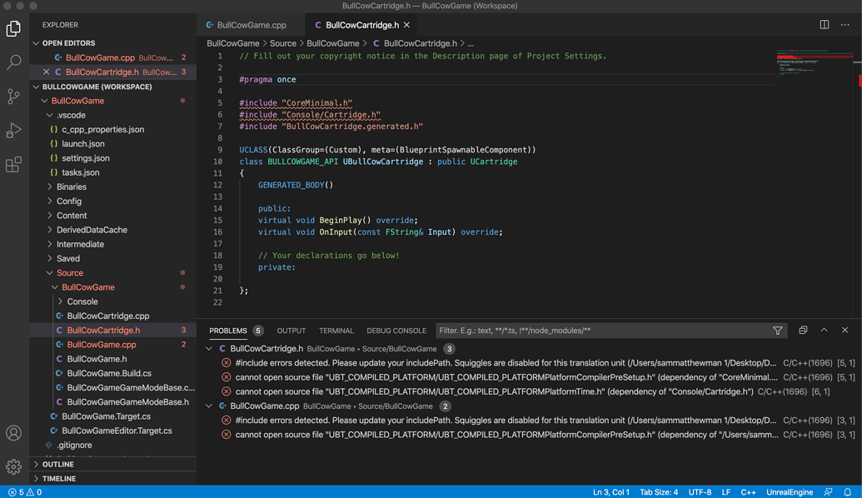Open the Run and Debug view

click(12, 130)
